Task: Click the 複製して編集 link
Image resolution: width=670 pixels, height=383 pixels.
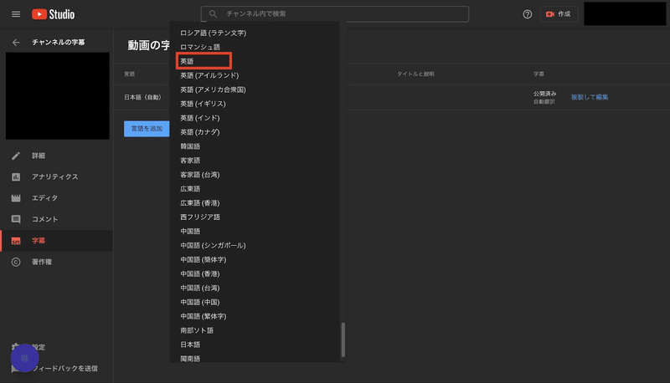Action: coord(590,97)
